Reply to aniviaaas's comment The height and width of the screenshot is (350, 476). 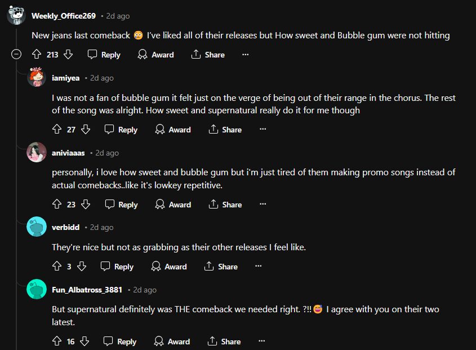tap(121, 204)
